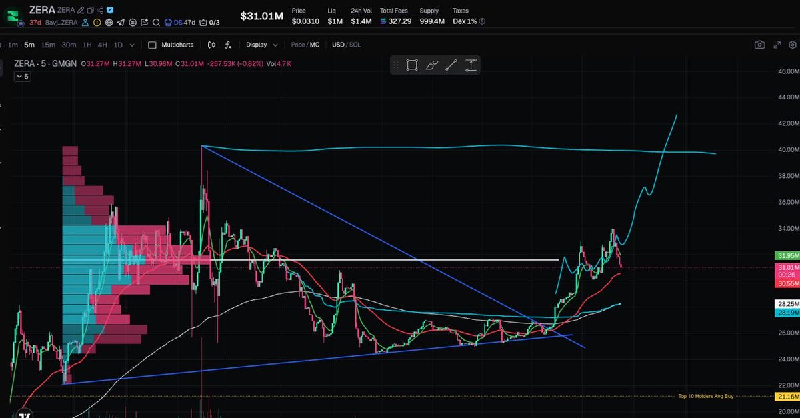The height and width of the screenshot is (418, 800).
Task: Select the 1m timeframe
Action: pos(12,45)
